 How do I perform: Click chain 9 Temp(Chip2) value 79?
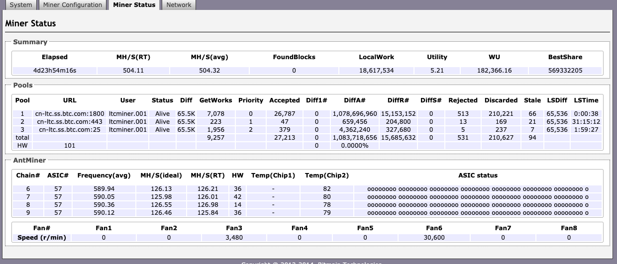pyautogui.click(x=327, y=213)
